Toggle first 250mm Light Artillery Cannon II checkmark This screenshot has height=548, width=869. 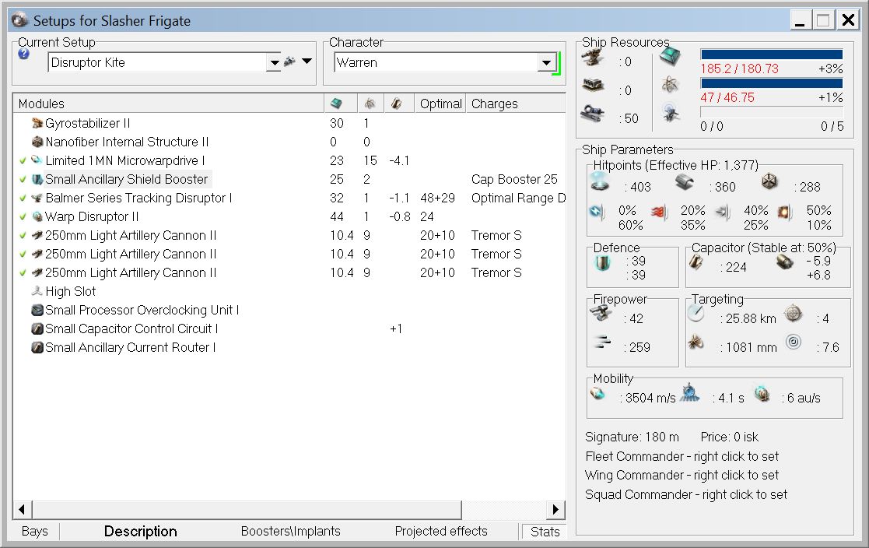(x=23, y=236)
